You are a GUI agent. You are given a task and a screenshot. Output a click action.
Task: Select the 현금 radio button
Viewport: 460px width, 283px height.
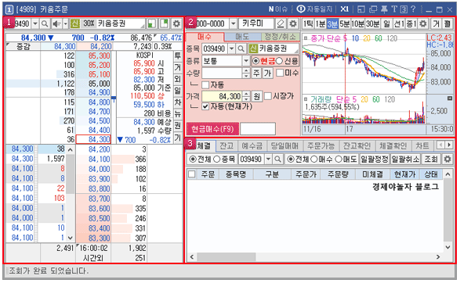256,61
